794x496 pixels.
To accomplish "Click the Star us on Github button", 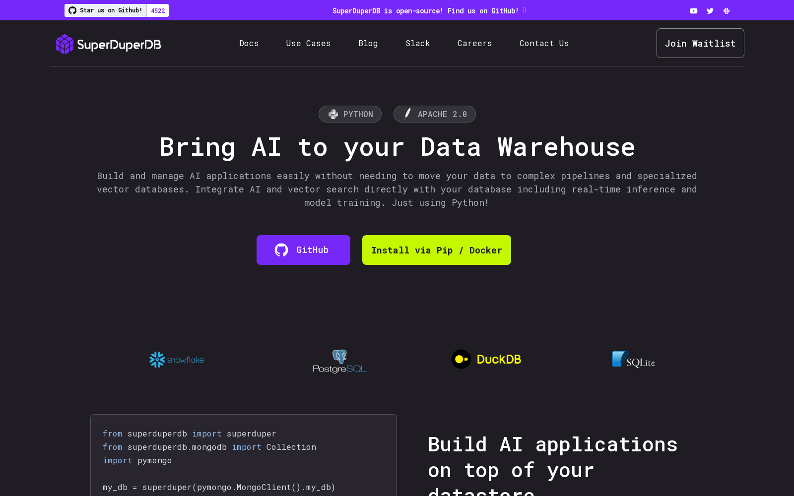I will (x=106, y=10).
